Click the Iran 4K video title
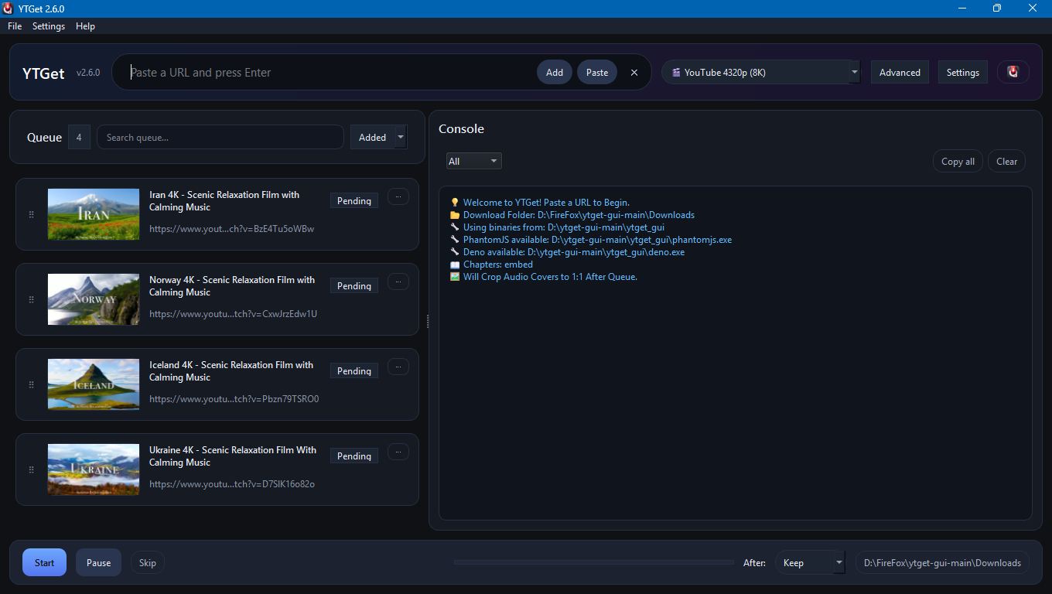Image resolution: width=1052 pixels, height=594 pixels. pos(224,201)
